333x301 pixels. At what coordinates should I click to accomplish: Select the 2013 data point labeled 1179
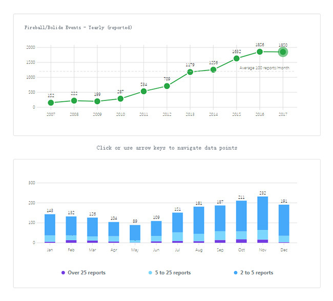pyautogui.click(x=190, y=72)
